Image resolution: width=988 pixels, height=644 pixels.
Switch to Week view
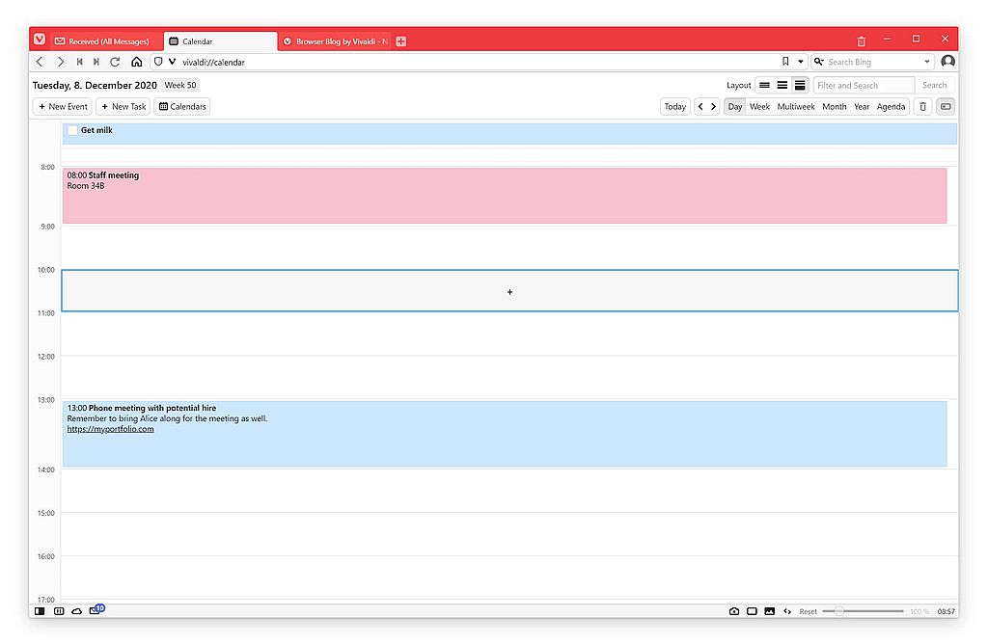(x=759, y=106)
